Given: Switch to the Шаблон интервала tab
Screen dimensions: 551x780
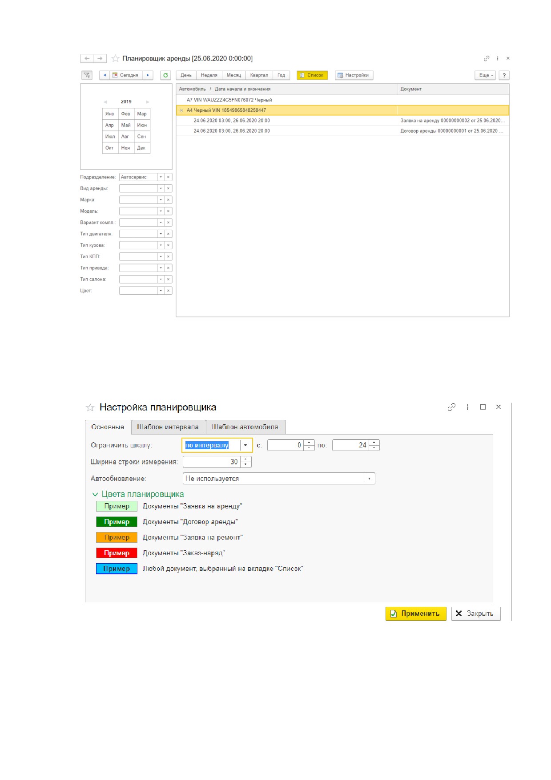Looking at the screenshot, I should (168, 427).
